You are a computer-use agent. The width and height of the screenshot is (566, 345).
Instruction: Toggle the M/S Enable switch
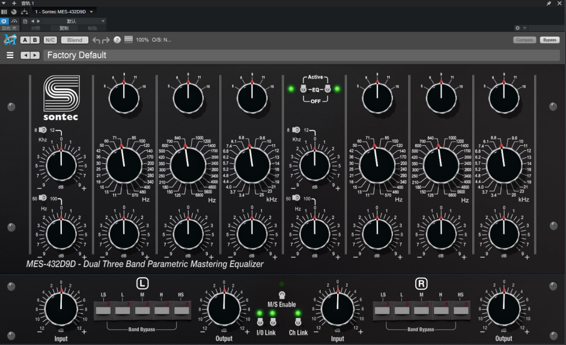[x=282, y=295]
